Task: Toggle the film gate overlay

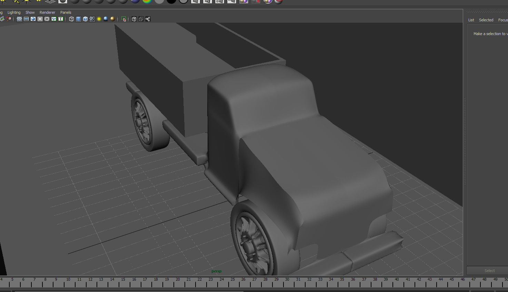Action: click(26, 19)
